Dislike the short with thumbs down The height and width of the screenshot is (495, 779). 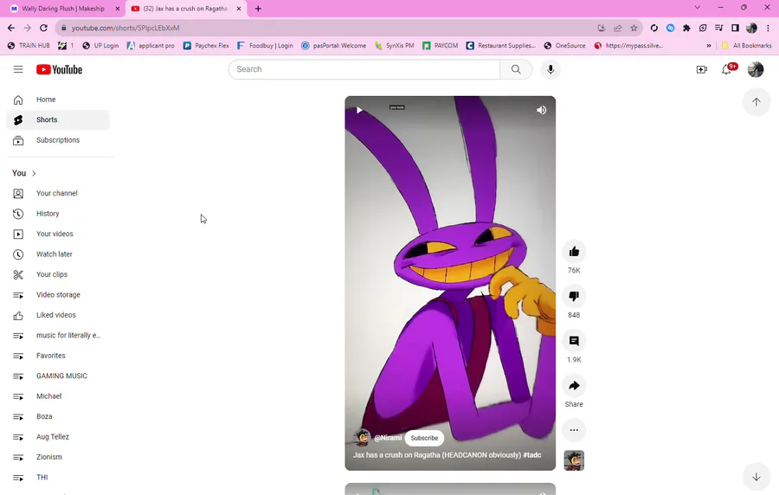pyautogui.click(x=574, y=297)
